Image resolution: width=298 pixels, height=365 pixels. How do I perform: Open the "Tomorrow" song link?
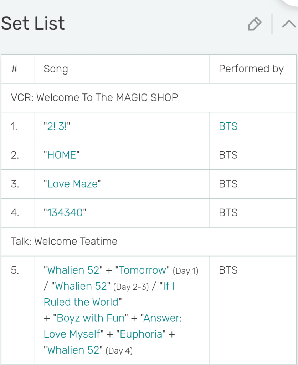tap(142, 270)
